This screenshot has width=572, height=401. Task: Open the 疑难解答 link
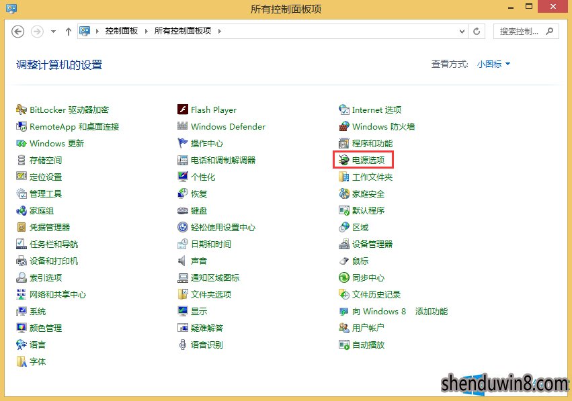[207, 328]
